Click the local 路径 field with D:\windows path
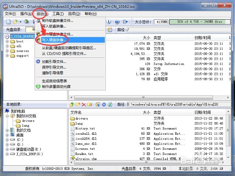Screen dimensions: 235x176 point(179,104)
